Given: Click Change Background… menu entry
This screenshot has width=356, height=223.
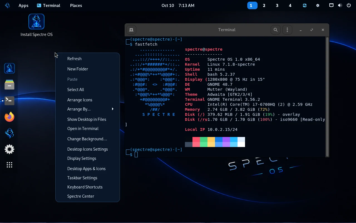Looking at the screenshot, I should (x=88, y=139).
